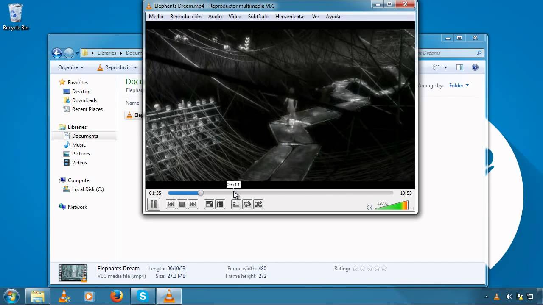Launch Firefox from the taskbar
Viewport: 543px width, 305px height.
117,297
